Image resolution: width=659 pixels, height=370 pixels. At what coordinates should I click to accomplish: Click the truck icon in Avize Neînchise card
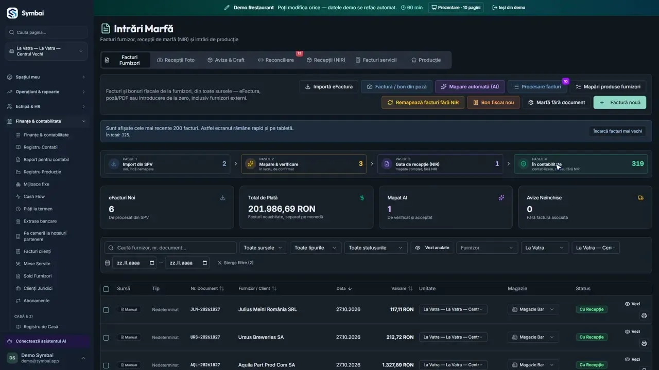640,197
